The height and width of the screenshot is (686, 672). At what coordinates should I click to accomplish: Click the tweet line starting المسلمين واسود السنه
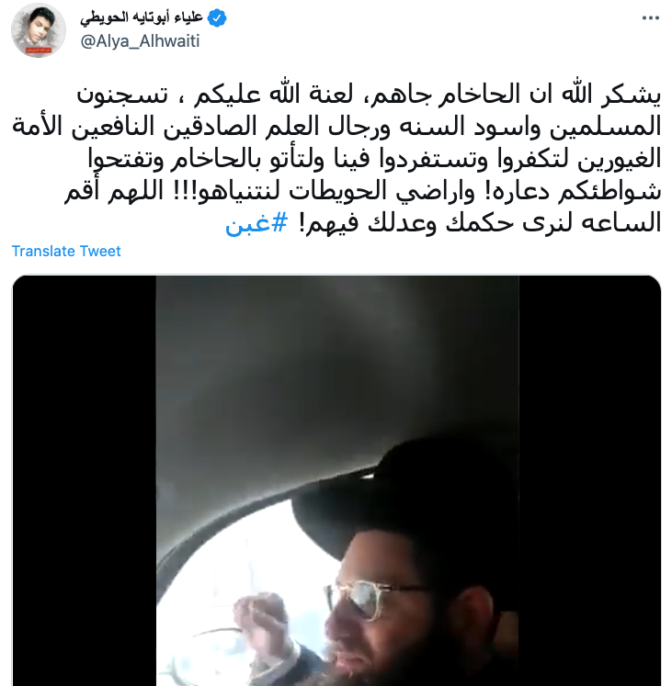pos(336,127)
